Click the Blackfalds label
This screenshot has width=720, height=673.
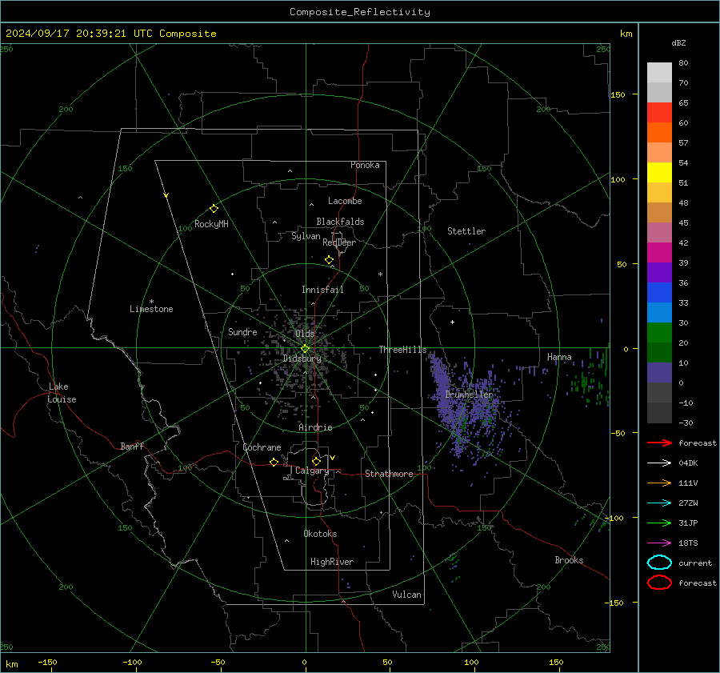click(340, 222)
